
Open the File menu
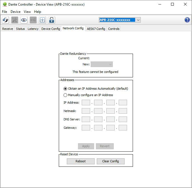pos(4,12)
